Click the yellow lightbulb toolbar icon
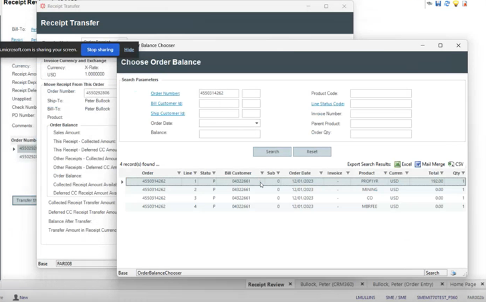This screenshot has width=486, height=302. [x=456, y=4]
